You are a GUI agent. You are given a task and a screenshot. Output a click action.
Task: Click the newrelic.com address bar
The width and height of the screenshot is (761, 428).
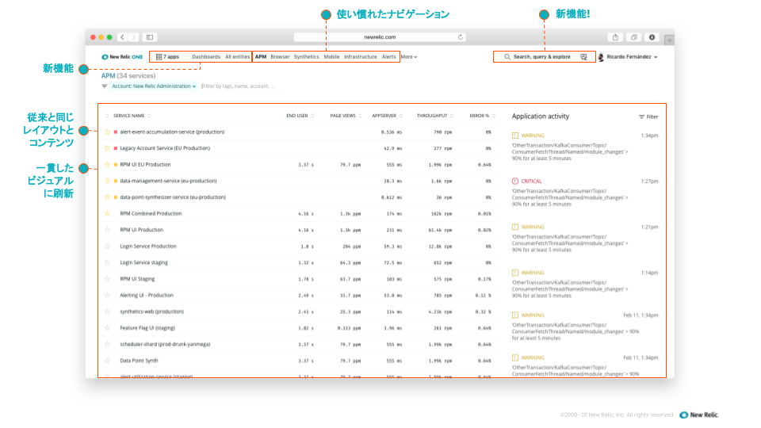click(x=380, y=37)
